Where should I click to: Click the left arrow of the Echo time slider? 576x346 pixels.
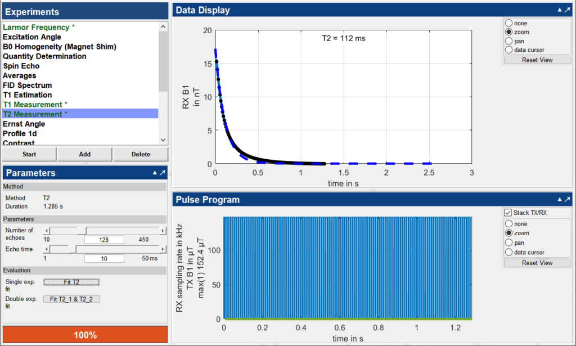(47, 249)
